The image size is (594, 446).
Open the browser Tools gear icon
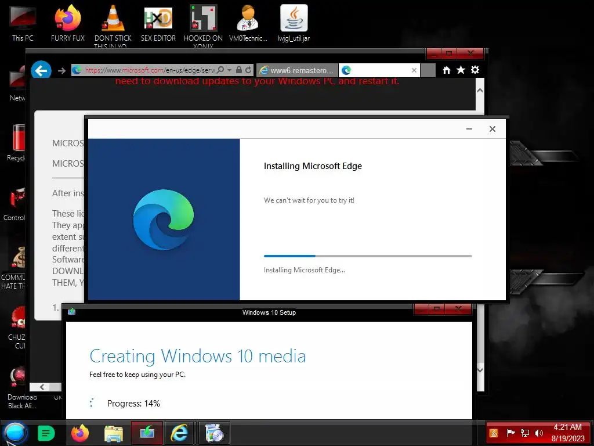coord(475,70)
